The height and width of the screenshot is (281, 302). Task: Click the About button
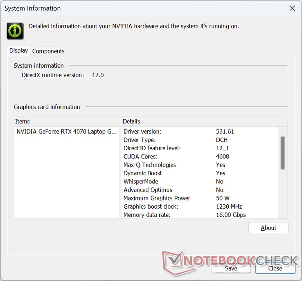tap(268, 228)
